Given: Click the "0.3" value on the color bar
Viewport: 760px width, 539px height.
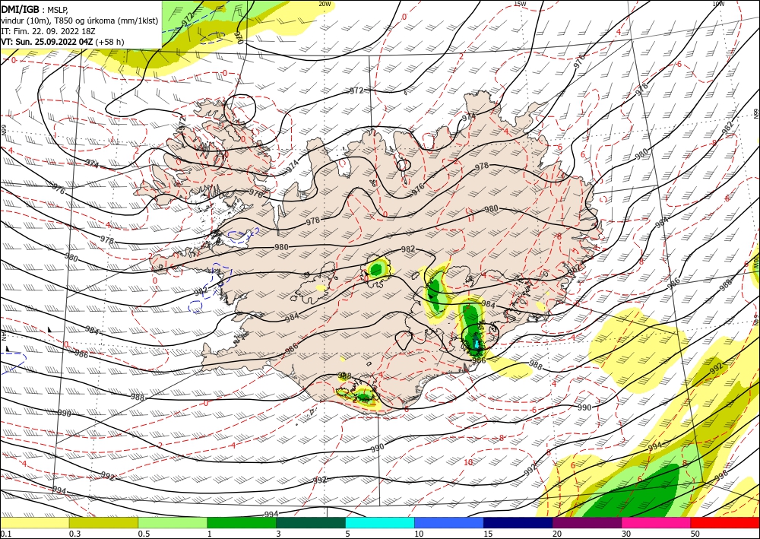Looking at the screenshot, I should coord(74,534).
